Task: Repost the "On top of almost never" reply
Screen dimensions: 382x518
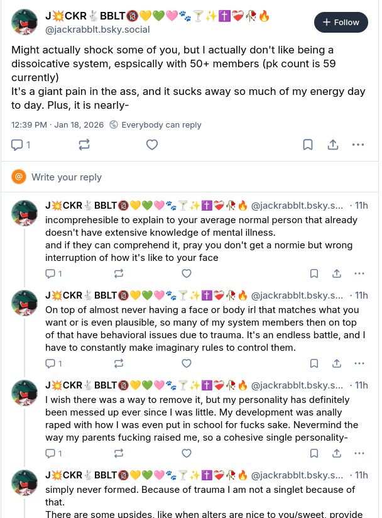Action: point(118,363)
